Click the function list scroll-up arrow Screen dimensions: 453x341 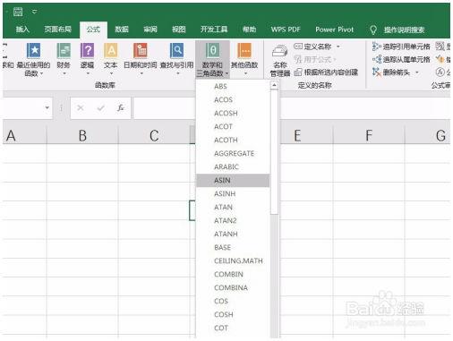click(x=274, y=85)
